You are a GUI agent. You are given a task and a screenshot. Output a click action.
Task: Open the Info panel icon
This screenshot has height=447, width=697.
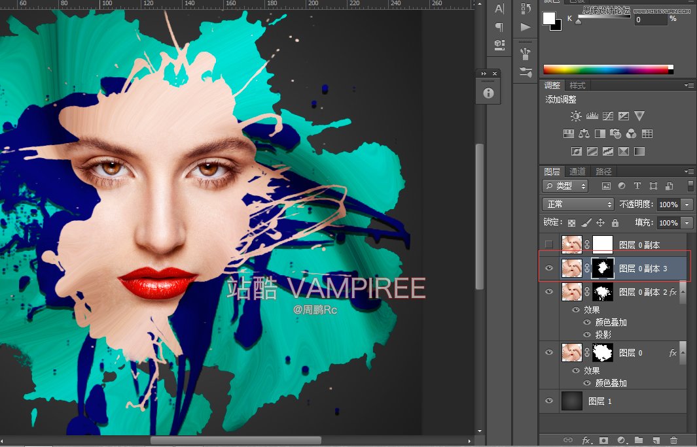(x=488, y=93)
